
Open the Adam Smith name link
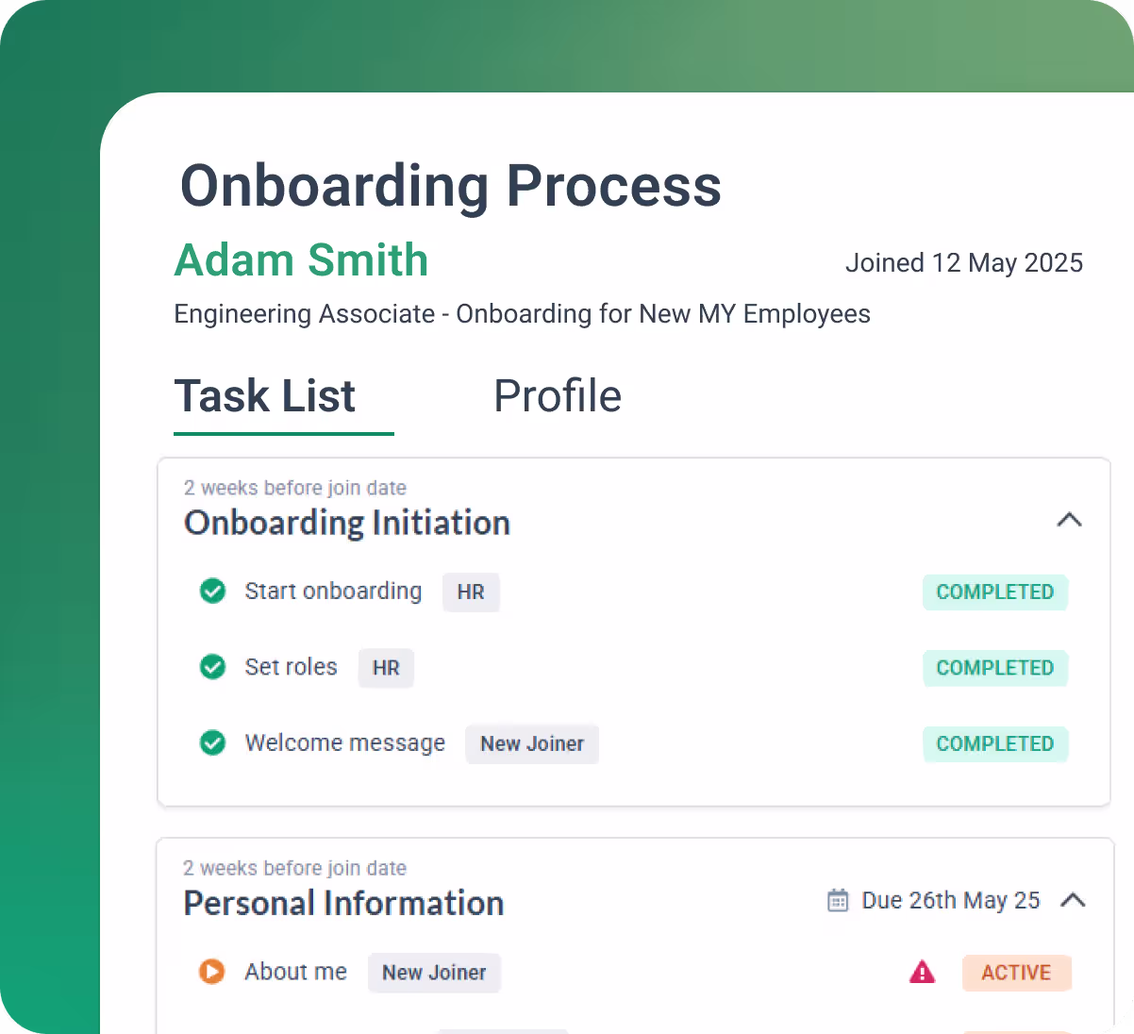301,260
